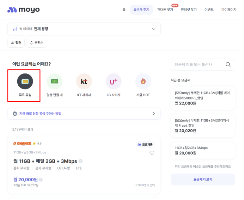Click the bar chart icon in data dropdown
244x200 pixels.
click(x=15, y=29)
